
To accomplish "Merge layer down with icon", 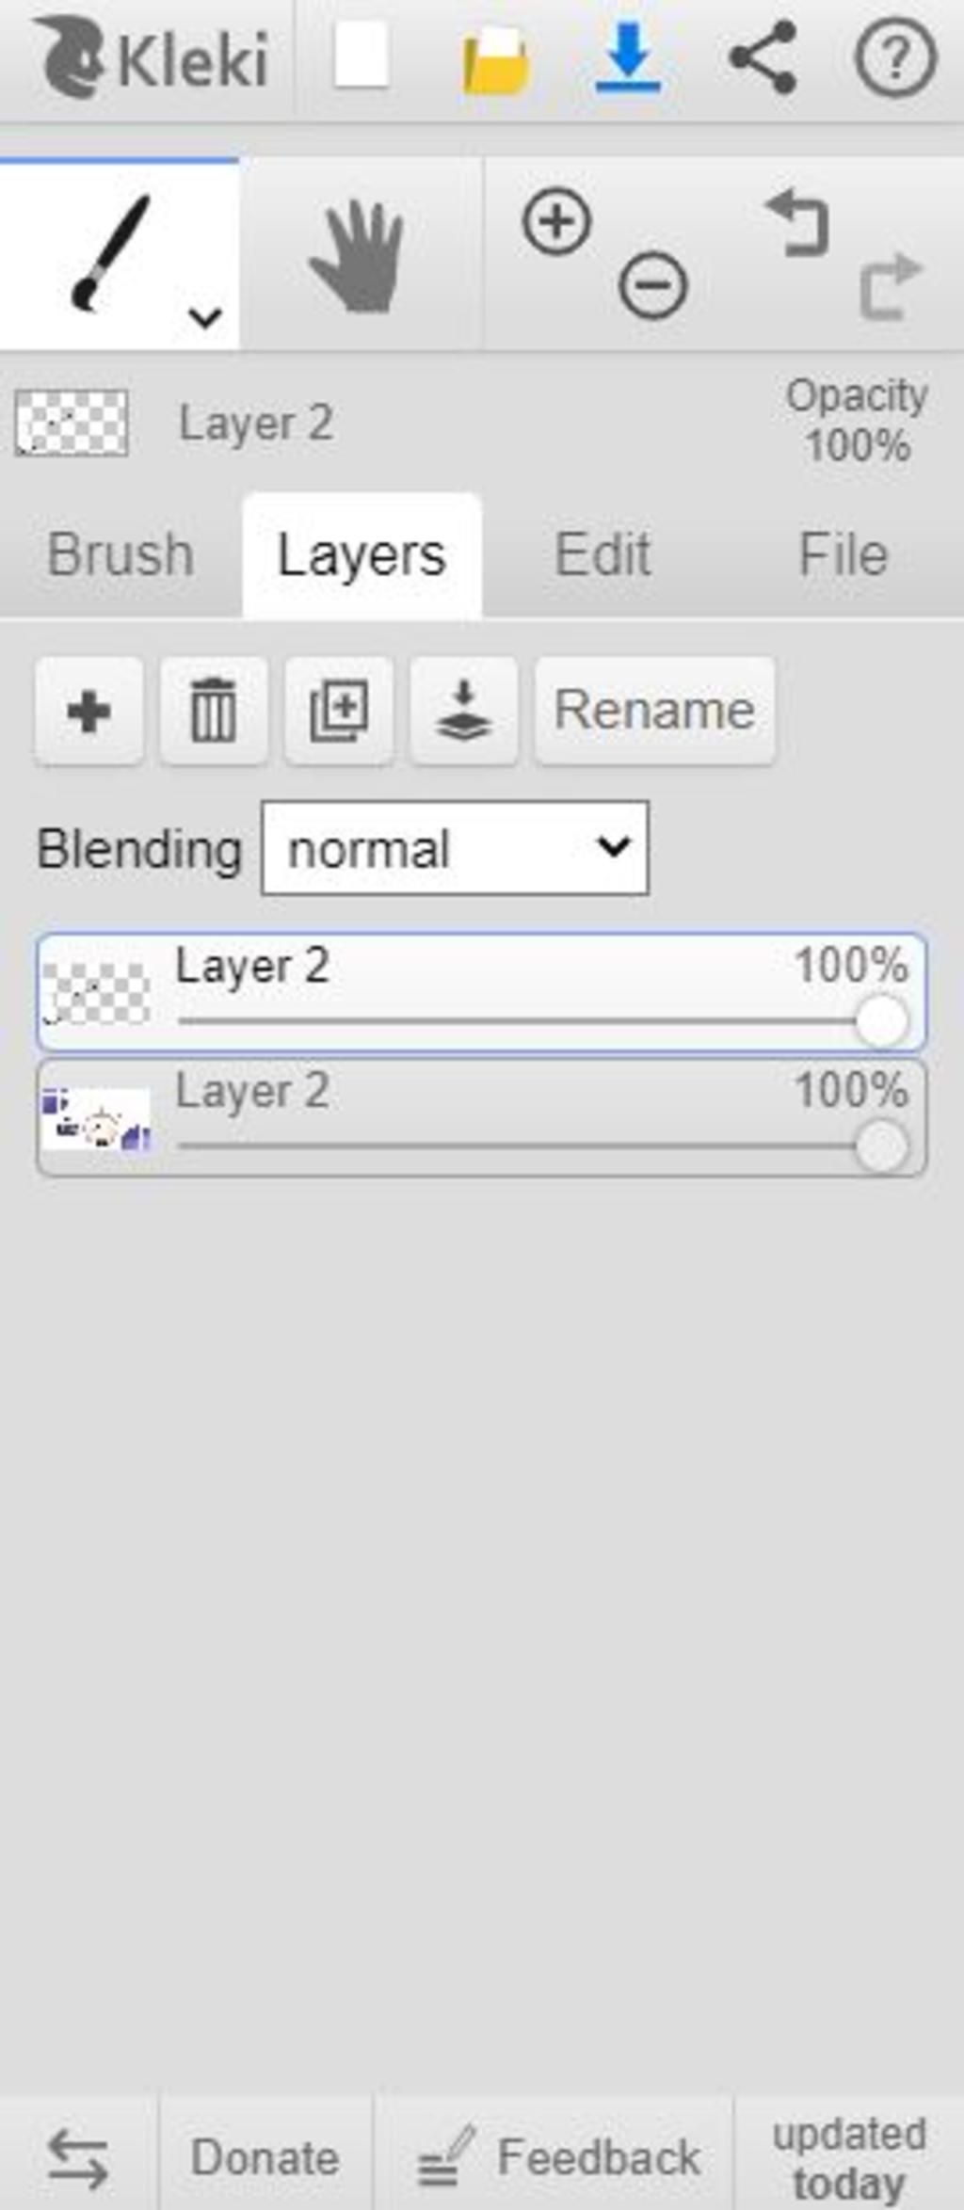I will point(464,711).
